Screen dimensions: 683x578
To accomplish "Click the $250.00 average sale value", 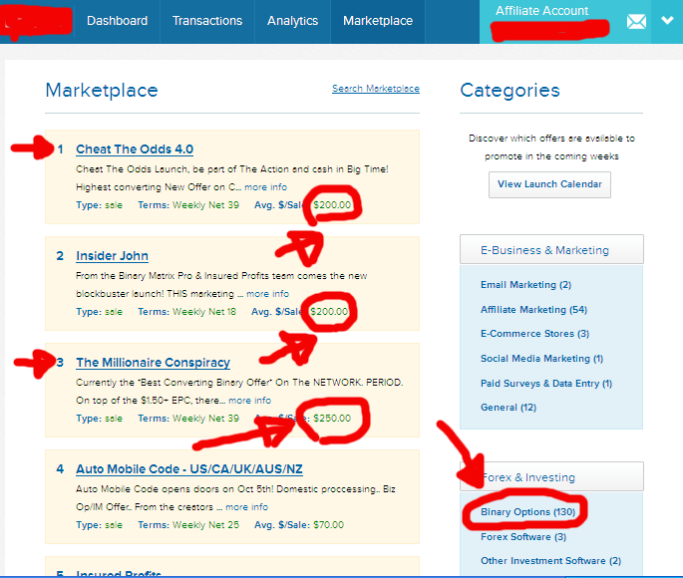I will pos(332,419).
